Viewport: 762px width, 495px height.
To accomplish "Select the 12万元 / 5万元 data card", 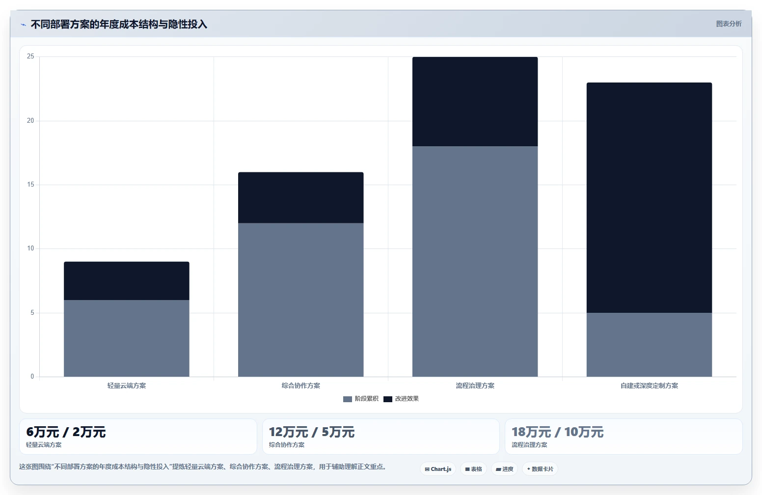I will (381, 437).
